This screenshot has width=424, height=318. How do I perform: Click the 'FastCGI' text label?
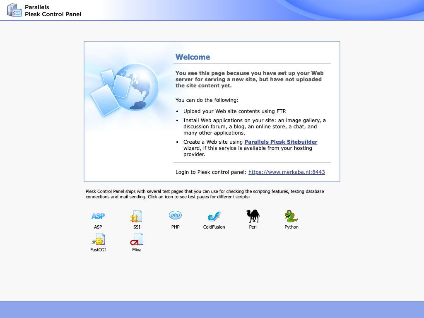pos(98,250)
